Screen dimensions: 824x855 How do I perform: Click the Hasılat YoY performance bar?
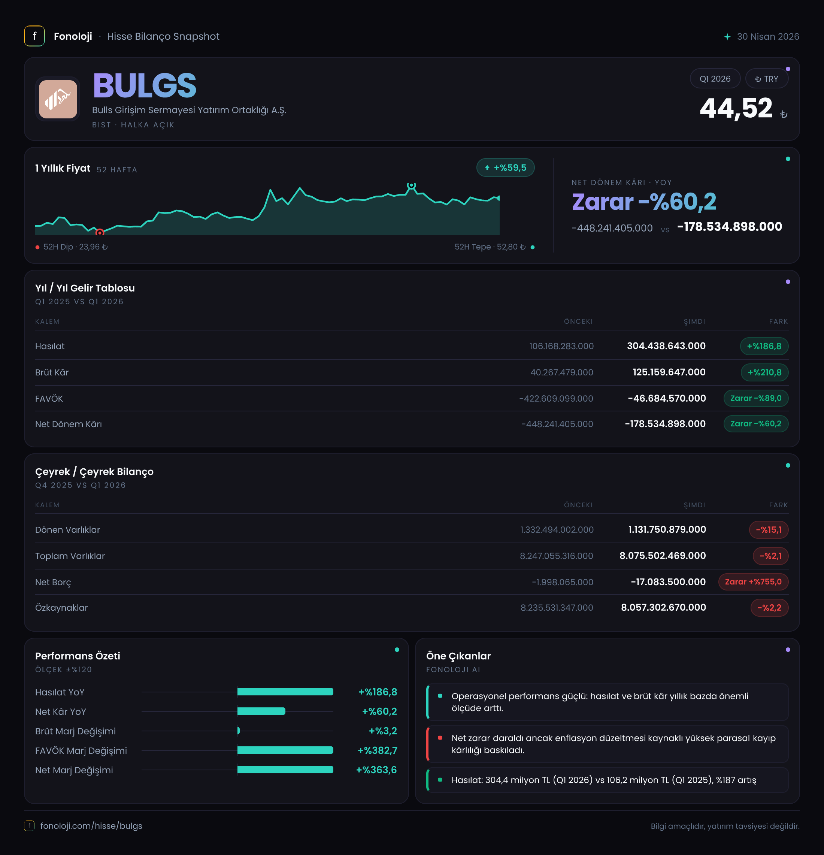pyautogui.click(x=285, y=692)
